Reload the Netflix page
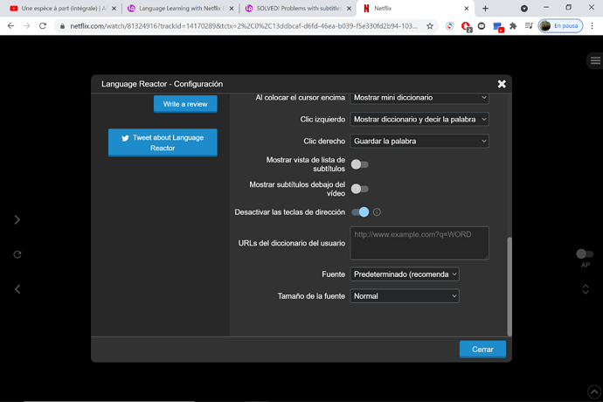Viewport: 603px width, 402px height. pos(43,25)
